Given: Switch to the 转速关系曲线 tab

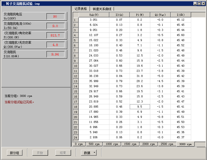Looking at the screenshot, I should (102, 9).
